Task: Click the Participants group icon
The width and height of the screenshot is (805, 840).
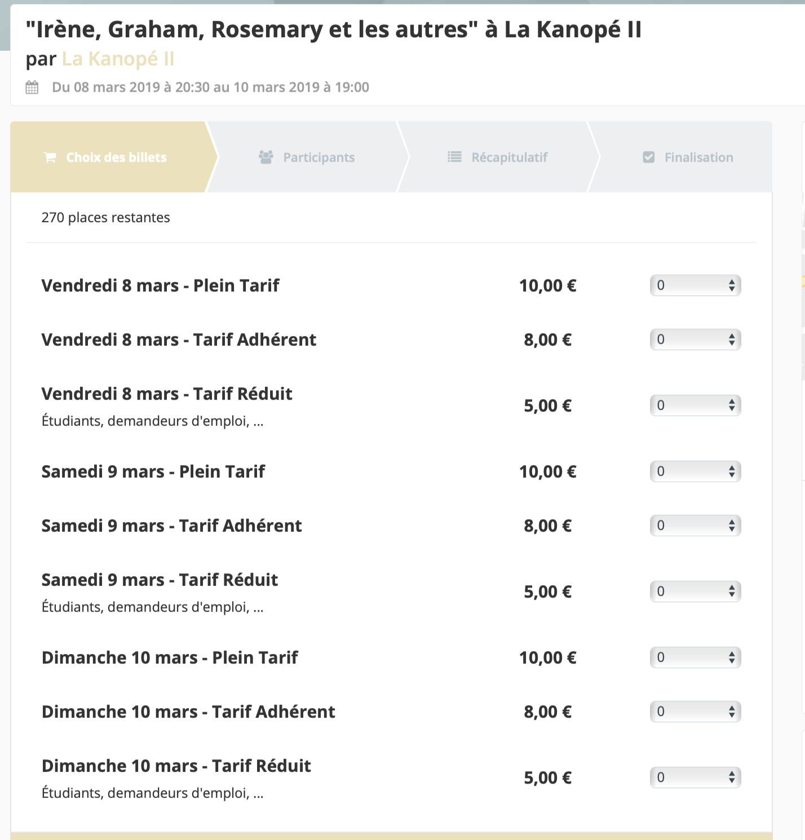Action: click(266, 157)
